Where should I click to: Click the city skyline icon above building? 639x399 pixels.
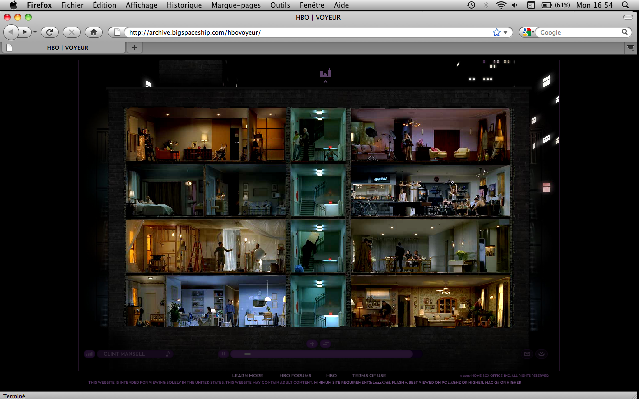(325, 73)
